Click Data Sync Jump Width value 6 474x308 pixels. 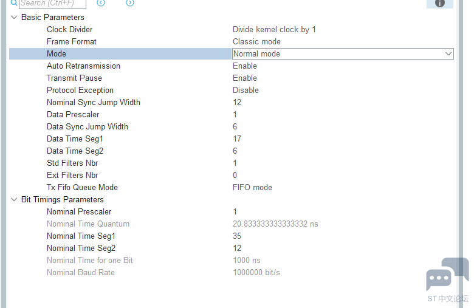[235, 126]
